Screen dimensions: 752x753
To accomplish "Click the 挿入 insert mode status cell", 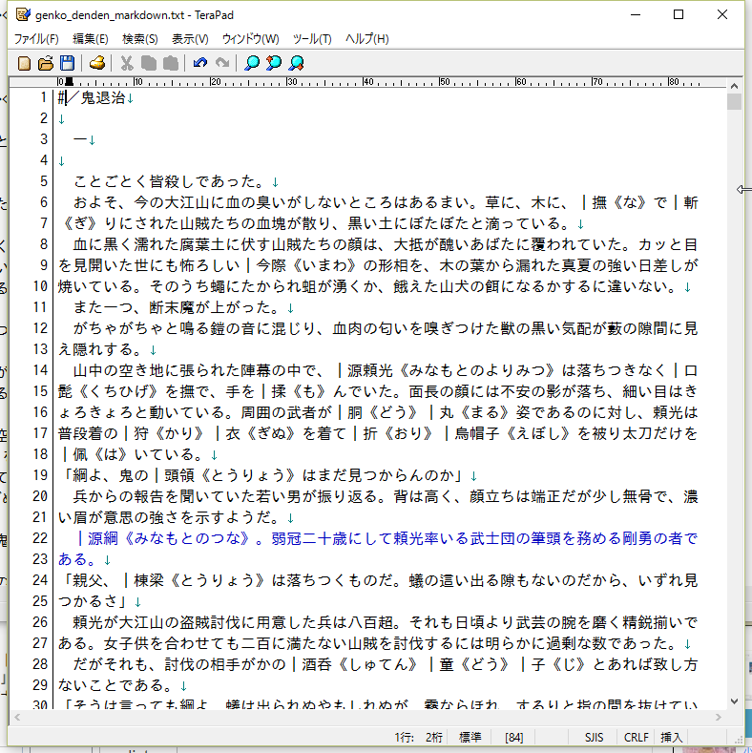I will [671, 738].
